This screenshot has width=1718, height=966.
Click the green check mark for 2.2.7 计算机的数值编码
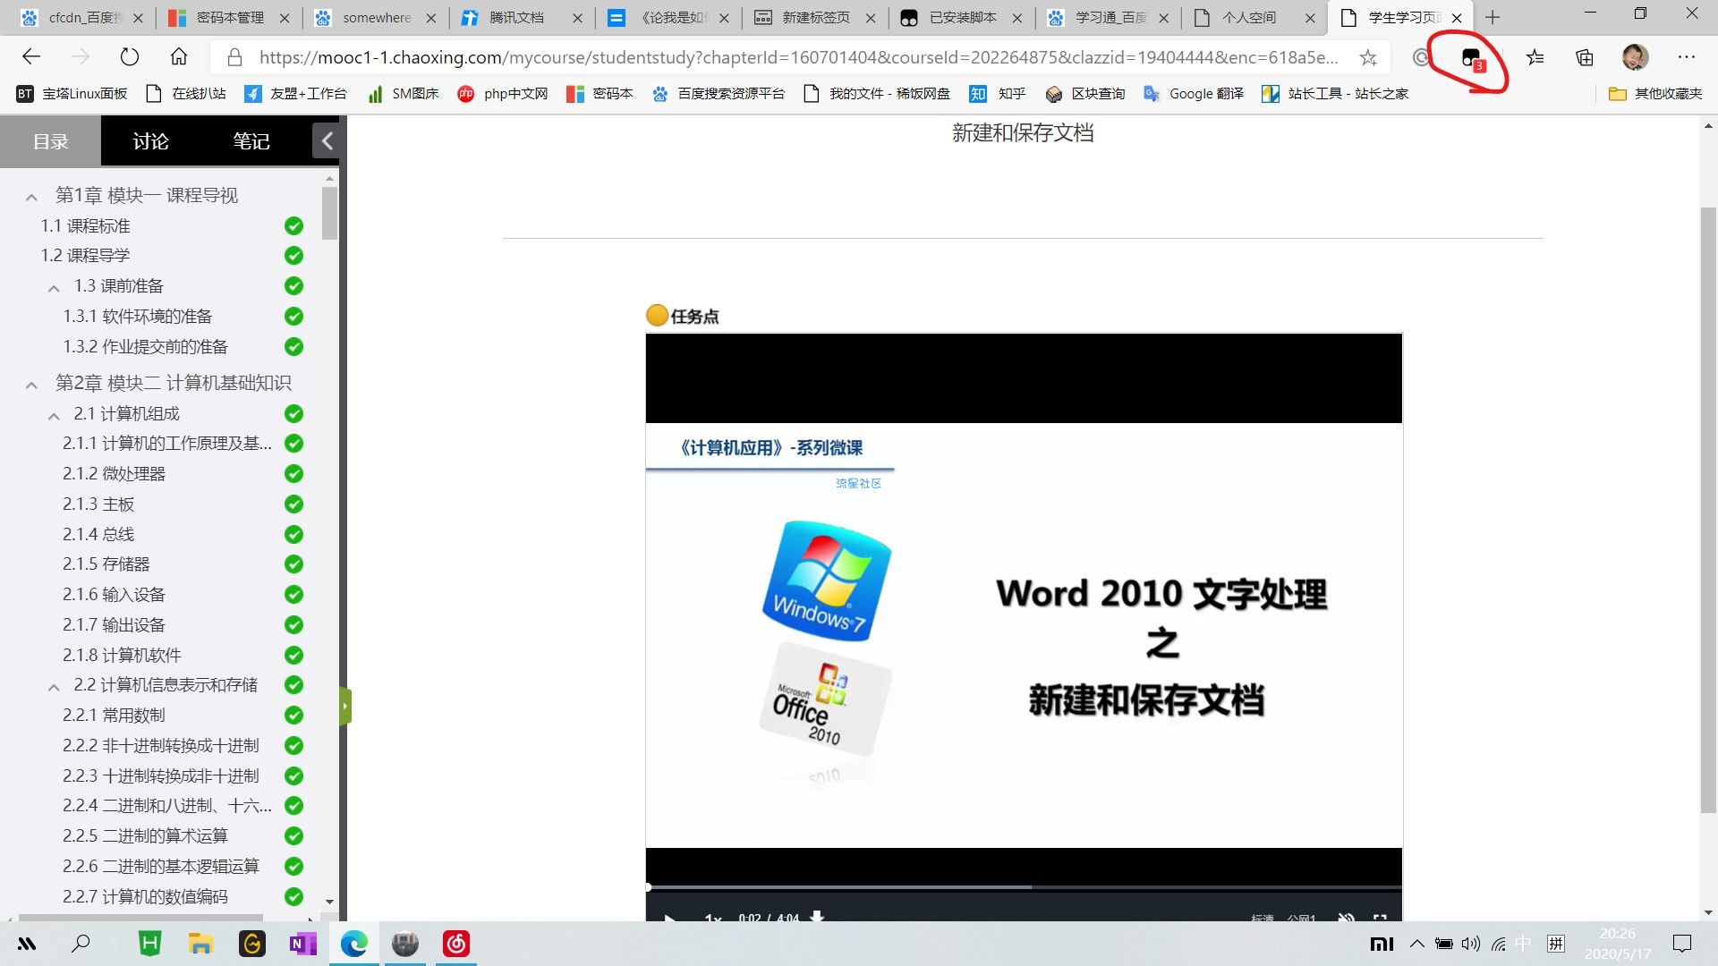(x=293, y=896)
